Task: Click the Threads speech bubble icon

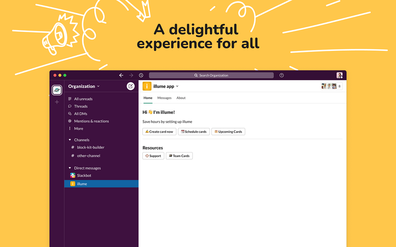Action: tap(70, 106)
